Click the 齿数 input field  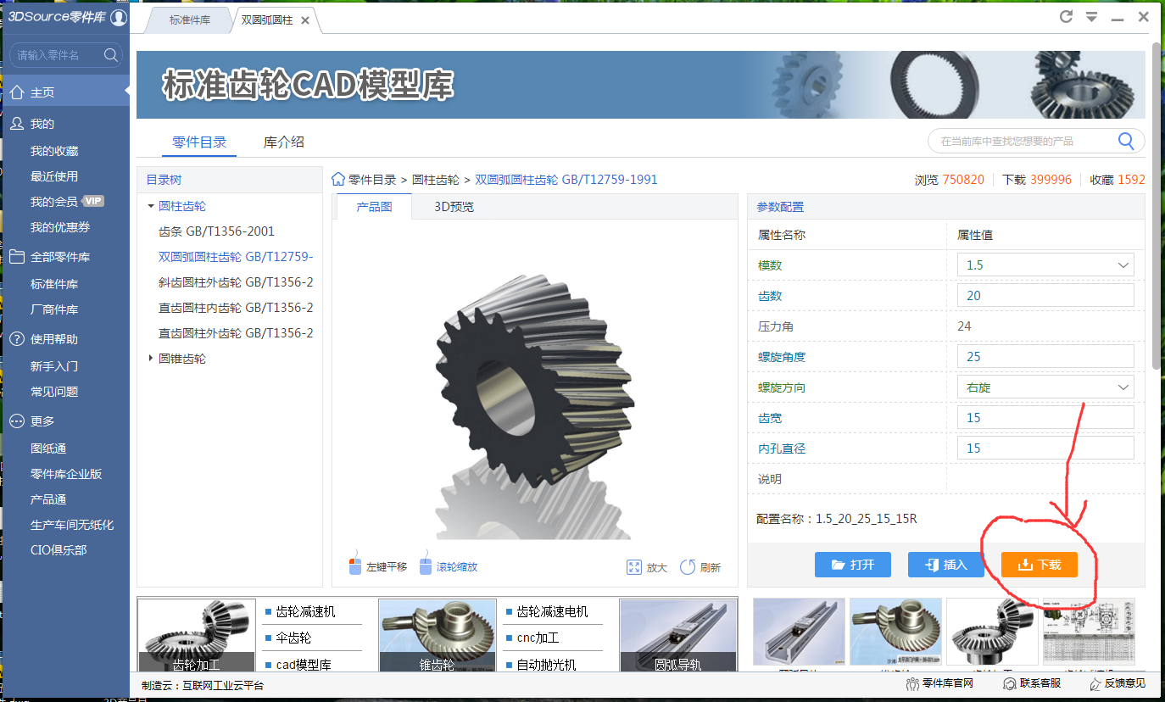coord(1045,296)
